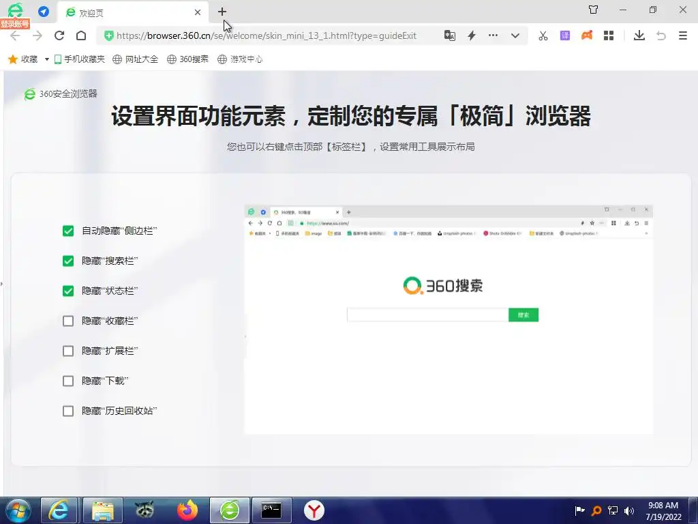Viewport: 698px width, 524px height.
Task: Open the page translate icon in address bar
Action: tap(450, 35)
